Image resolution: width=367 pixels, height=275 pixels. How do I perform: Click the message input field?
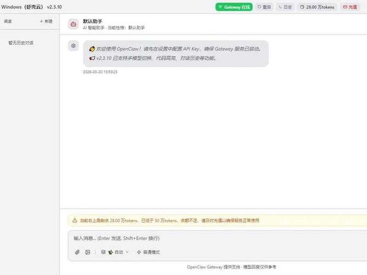[217, 238]
